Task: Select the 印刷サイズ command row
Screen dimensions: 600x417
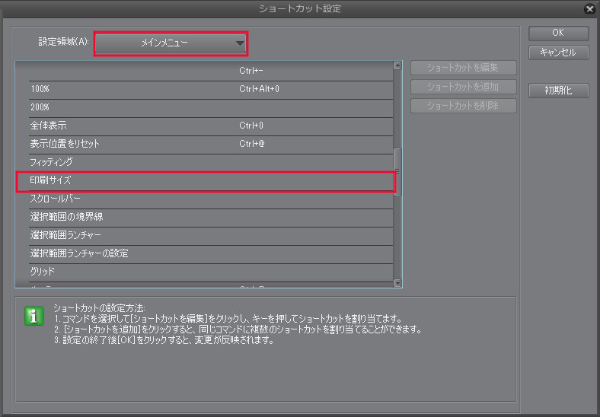Action: click(206, 181)
